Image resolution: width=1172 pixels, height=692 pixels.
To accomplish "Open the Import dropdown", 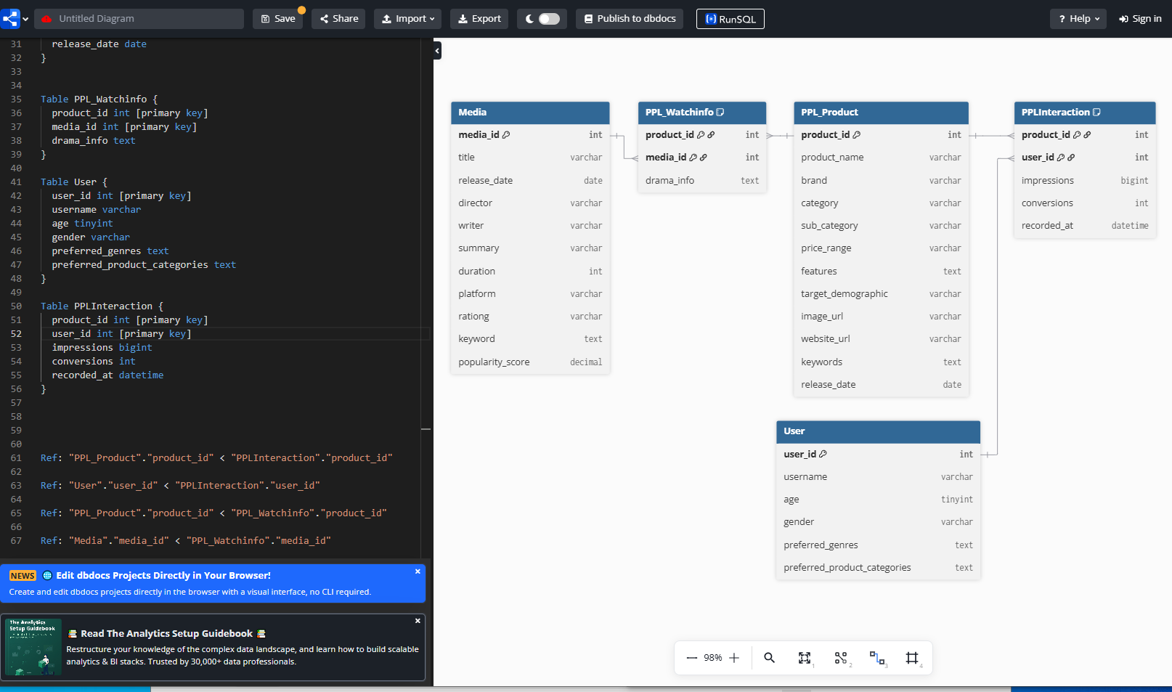I will 408,19.
